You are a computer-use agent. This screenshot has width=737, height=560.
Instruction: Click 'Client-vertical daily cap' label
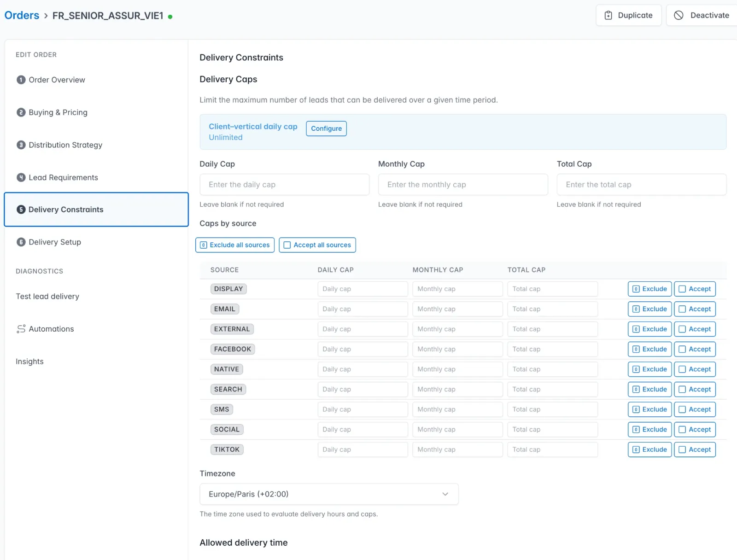point(253,127)
